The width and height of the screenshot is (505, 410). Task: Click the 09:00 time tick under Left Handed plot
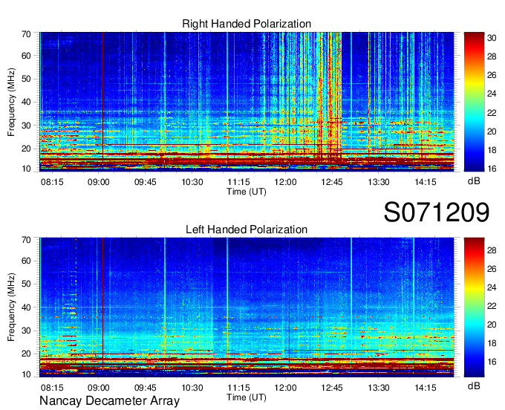pyautogui.click(x=99, y=387)
